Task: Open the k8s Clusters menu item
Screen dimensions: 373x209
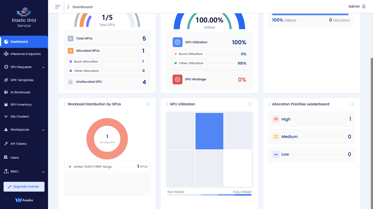Action: pos(20,116)
